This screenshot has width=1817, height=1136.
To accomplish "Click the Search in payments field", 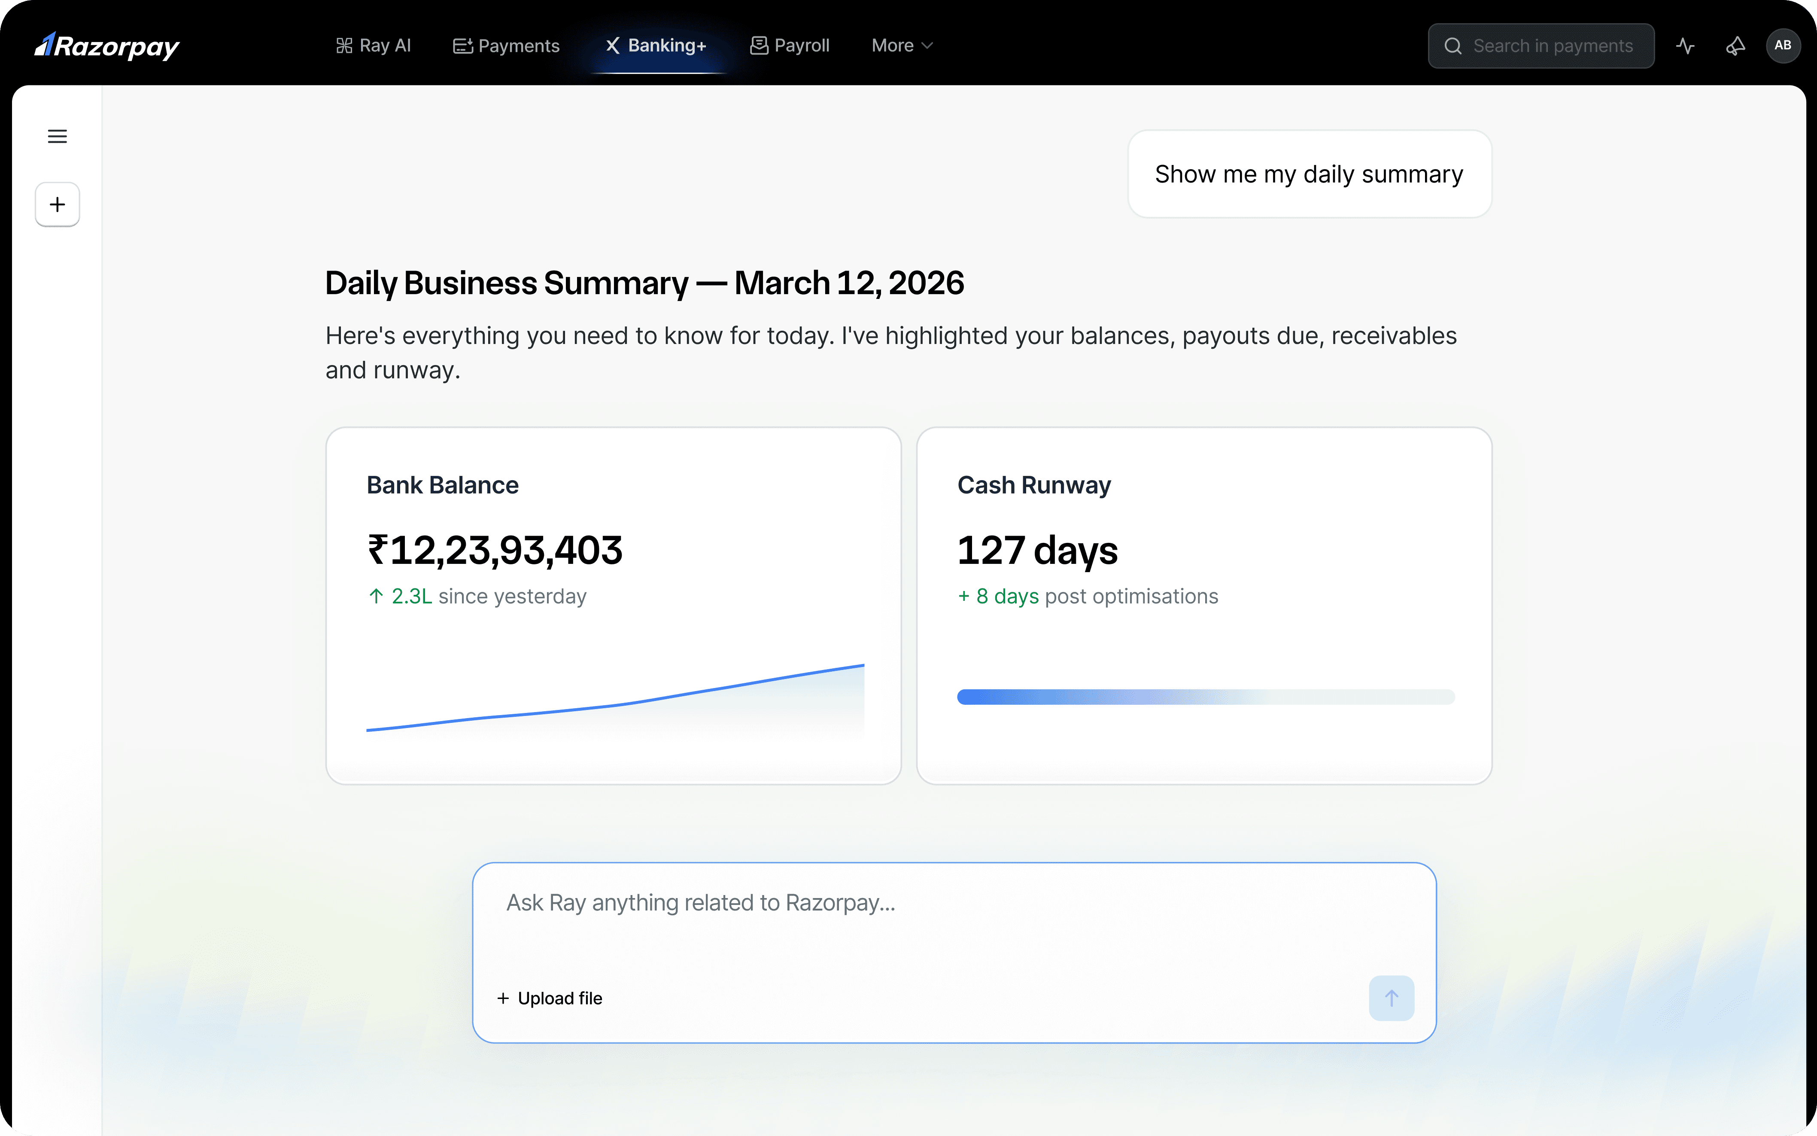I will 1553,46.
